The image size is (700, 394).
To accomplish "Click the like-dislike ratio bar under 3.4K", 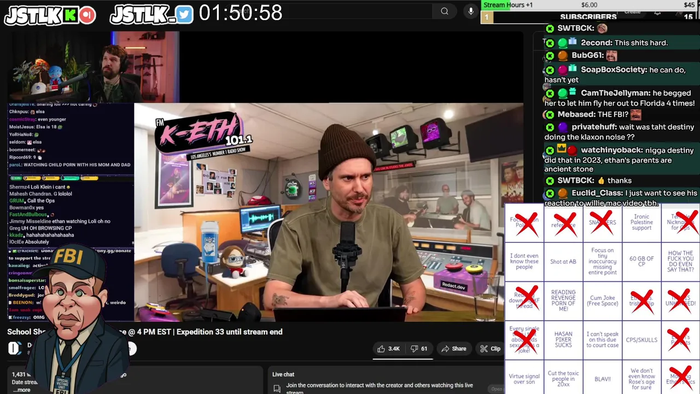I will click(403, 358).
